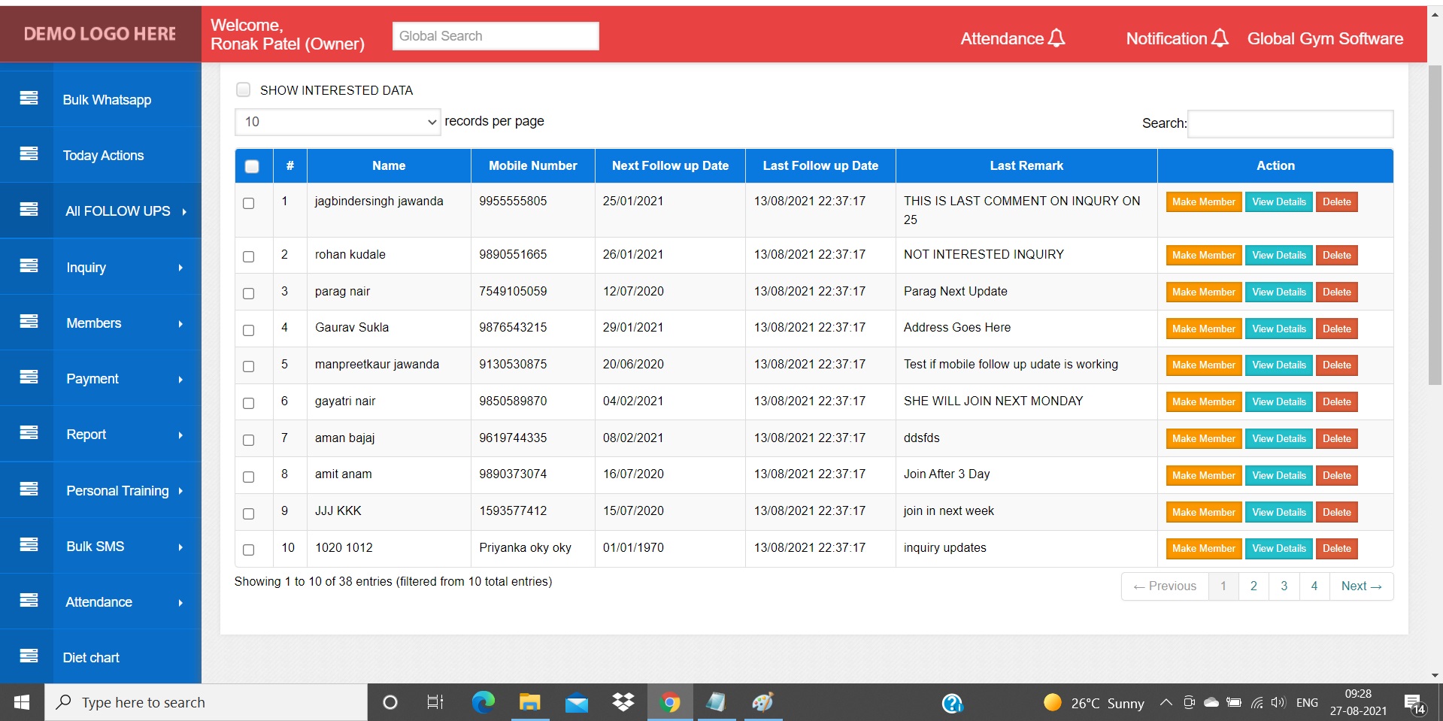Enable the SHOW INTERESTED DATA checkbox

[x=243, y=89]
